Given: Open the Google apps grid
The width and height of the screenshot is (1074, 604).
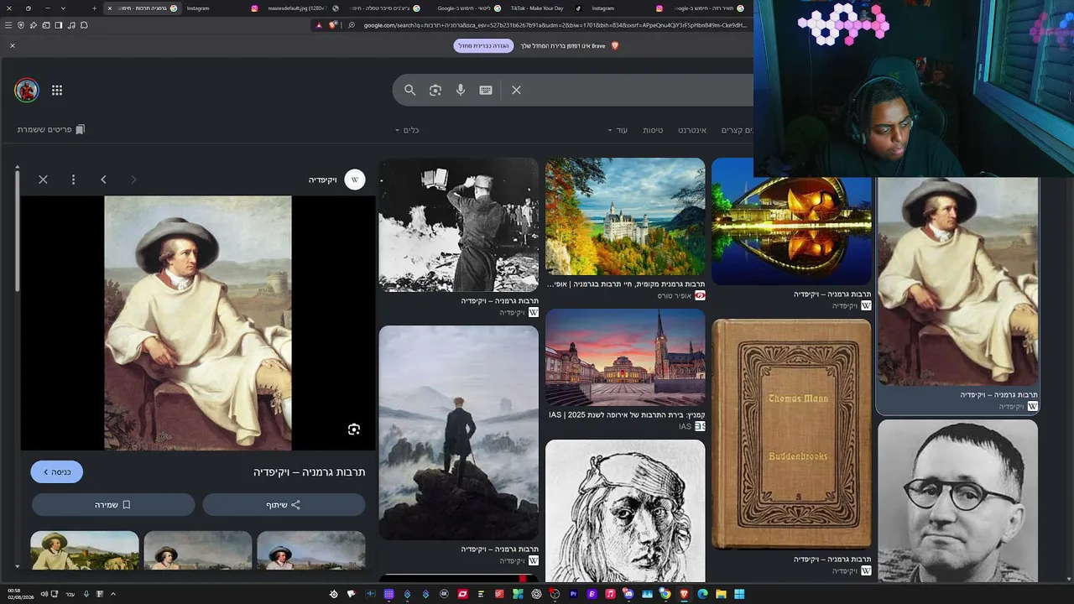Looking at the screenshot, I should coord(57,90).
